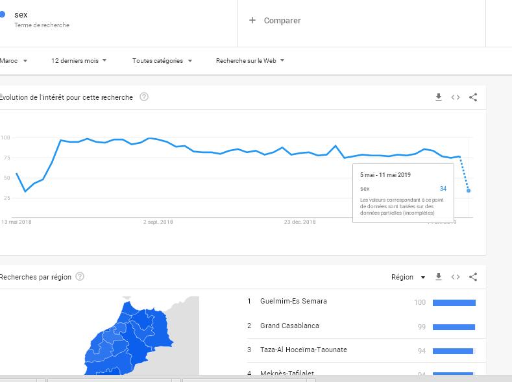This screenshot has height=382, width=512.
Task: Expand the 12 derniers mois dropdown
Action: point(79,61)
